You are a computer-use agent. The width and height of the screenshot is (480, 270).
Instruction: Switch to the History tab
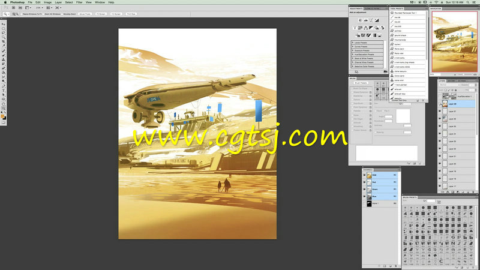point(451,81)
